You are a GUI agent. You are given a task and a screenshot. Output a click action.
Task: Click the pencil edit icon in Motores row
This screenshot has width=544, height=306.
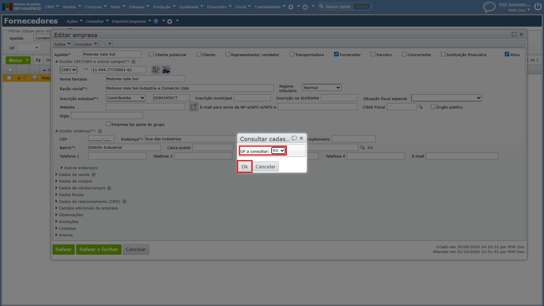(25, 78)
